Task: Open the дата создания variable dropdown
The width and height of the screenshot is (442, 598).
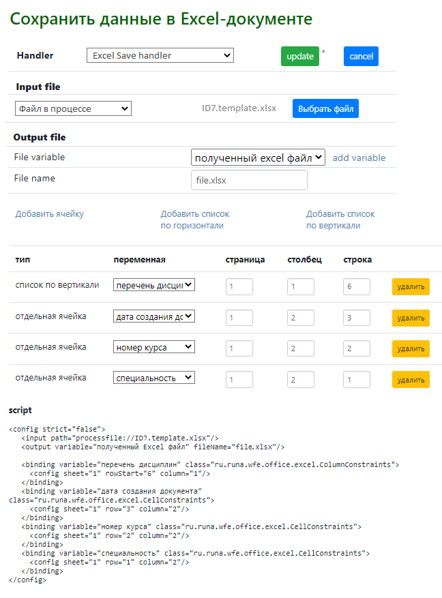Action: (154, 316)
